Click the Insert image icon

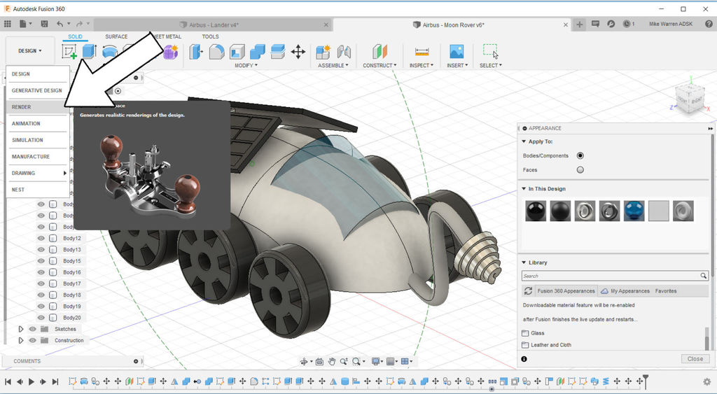(457, 52)
